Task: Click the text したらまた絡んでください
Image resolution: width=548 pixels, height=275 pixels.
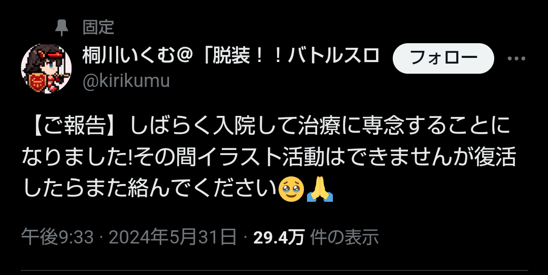Action: (x=150, y=189)
